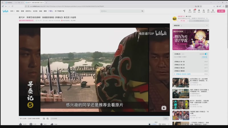This screenshot has width=228, height=128.
Task: Click the 电影最TOP uploader avatar
Action: click(175, 19)
